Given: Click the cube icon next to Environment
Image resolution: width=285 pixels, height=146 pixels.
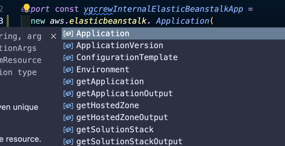Looking at the screenshot, I should (68, 70).
